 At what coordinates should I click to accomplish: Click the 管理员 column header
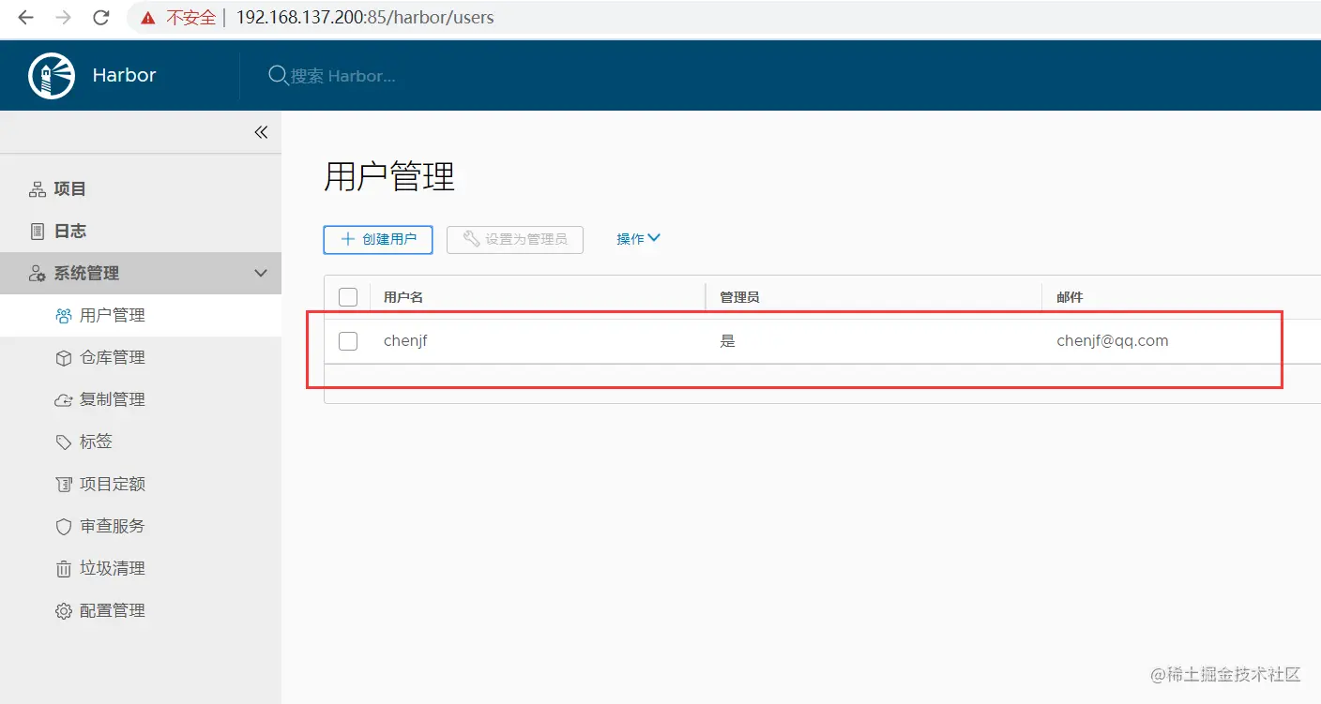pyautogui.click(x=739, y=297)
